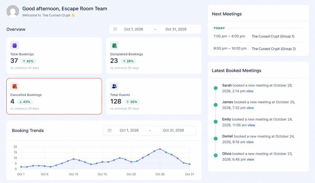315x183 pixels.
Task: Click the last chart data point at Oct 31
Action: [189, 164]
